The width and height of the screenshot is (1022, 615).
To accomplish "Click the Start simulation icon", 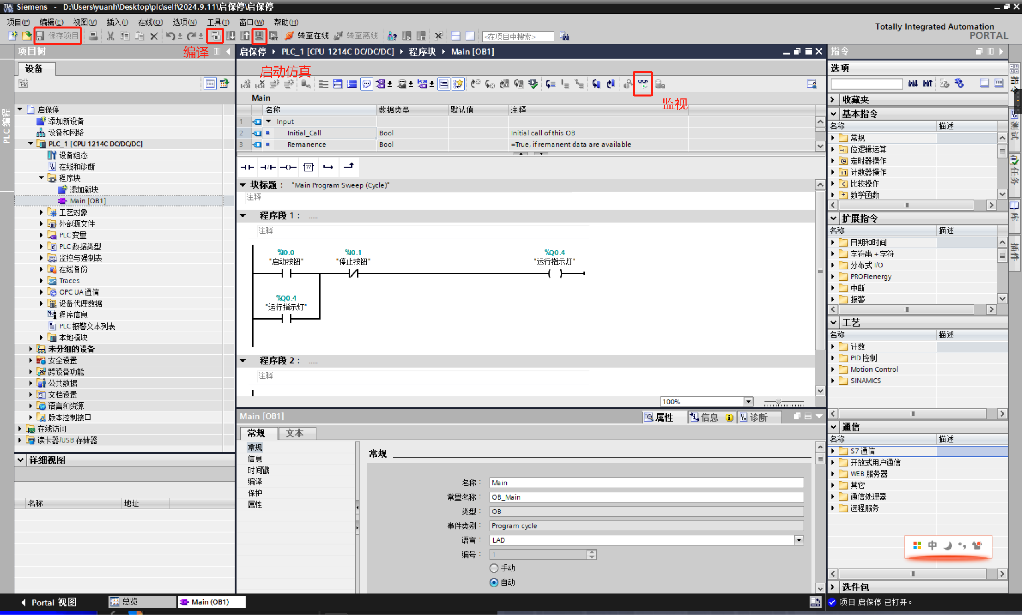I will tap(259, 36).
